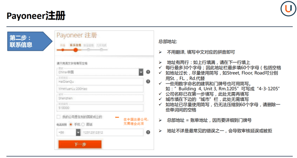
Task: Click the Payoneer 注册 heading inside the form
Action: point(77,35)
